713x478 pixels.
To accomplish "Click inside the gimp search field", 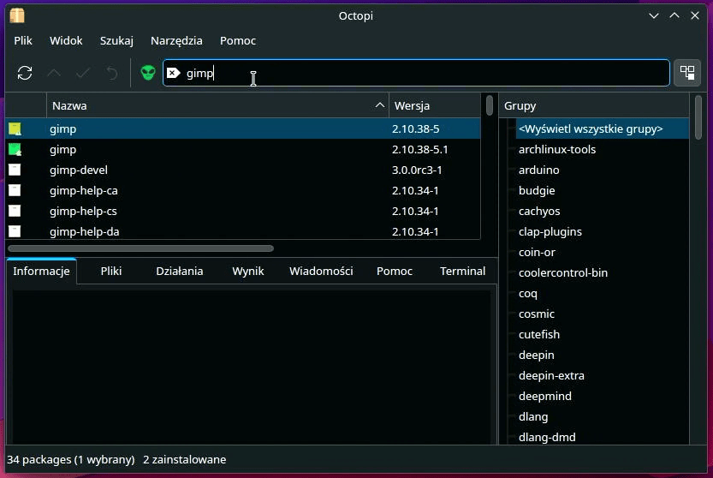I will coord(416,73).
